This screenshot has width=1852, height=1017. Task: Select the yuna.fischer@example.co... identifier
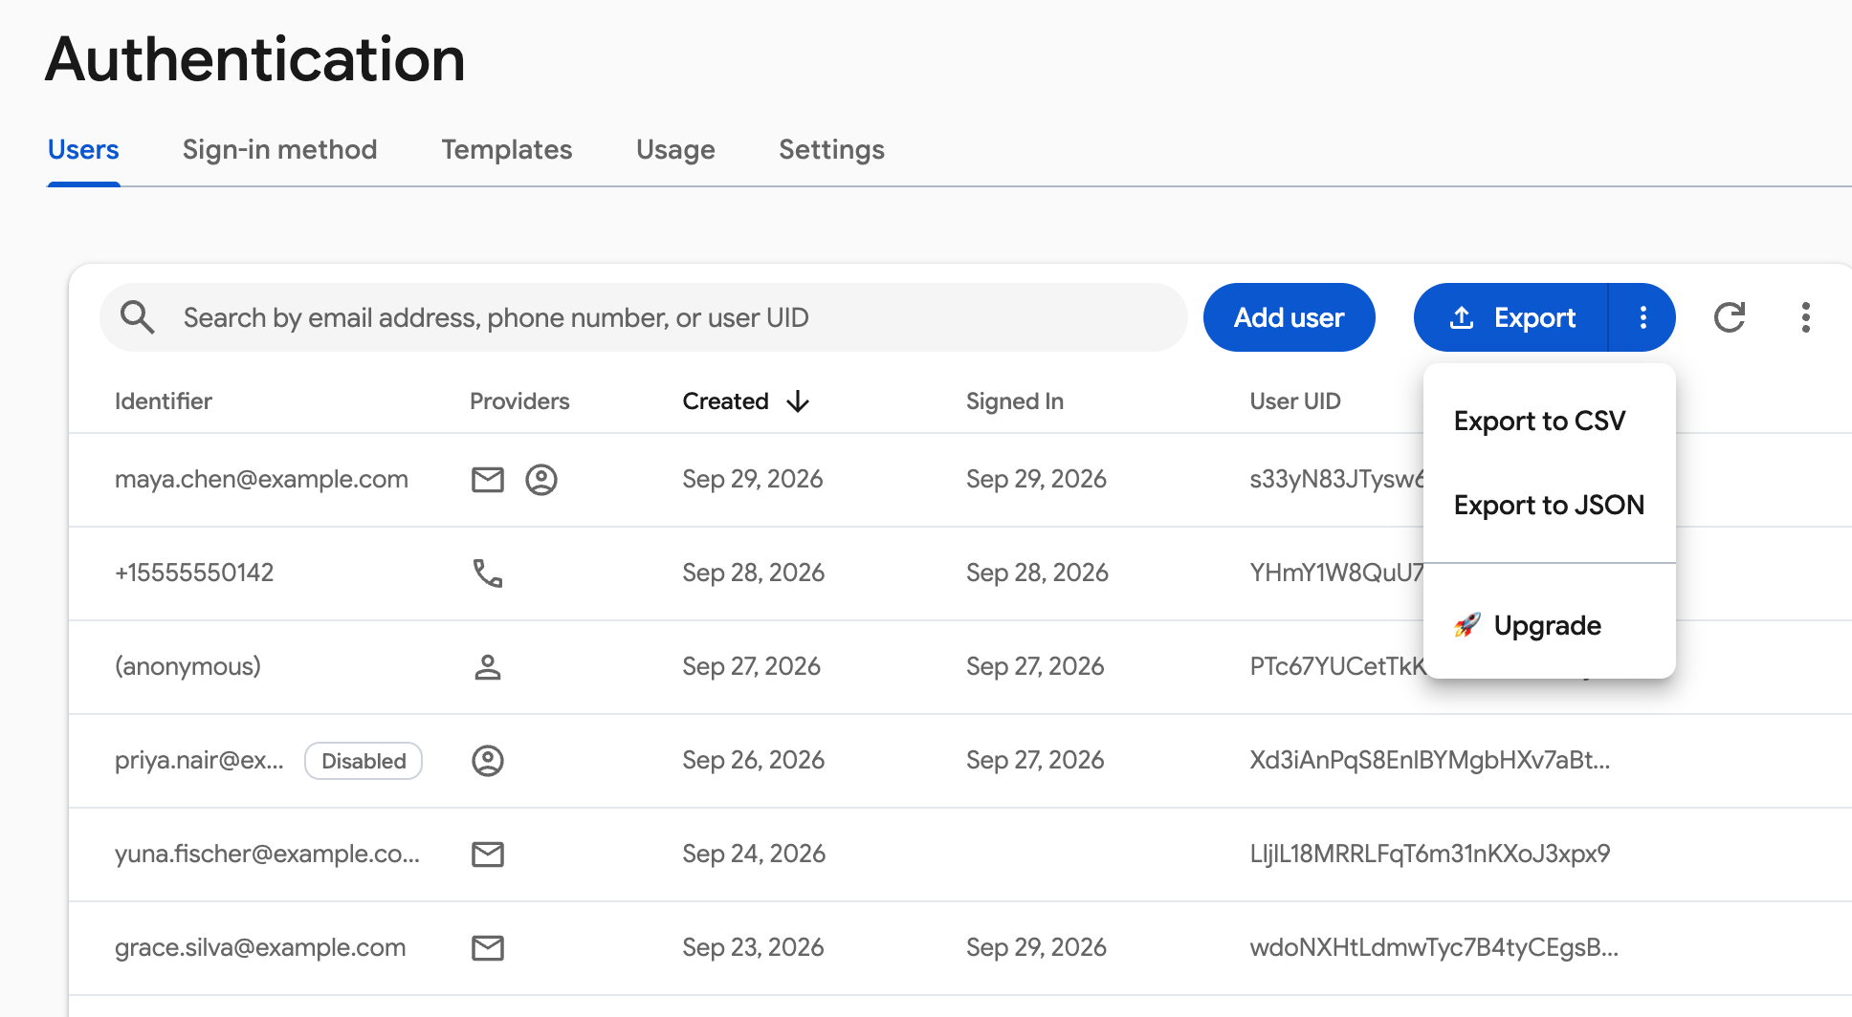267,854
